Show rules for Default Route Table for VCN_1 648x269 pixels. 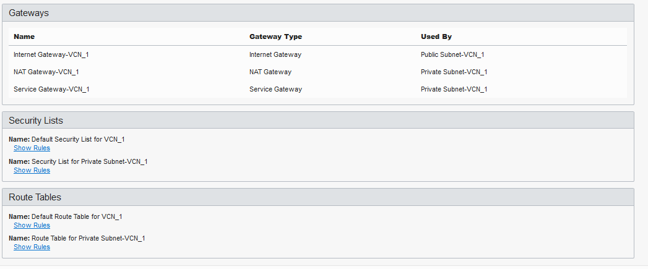(32, 225)
